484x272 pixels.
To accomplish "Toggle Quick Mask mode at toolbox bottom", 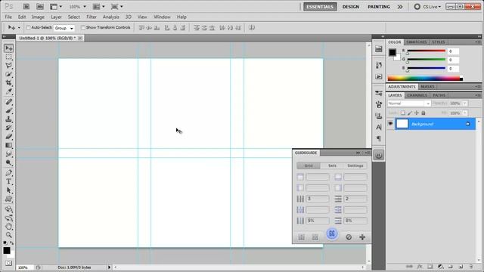I will (x=8, y=263).
